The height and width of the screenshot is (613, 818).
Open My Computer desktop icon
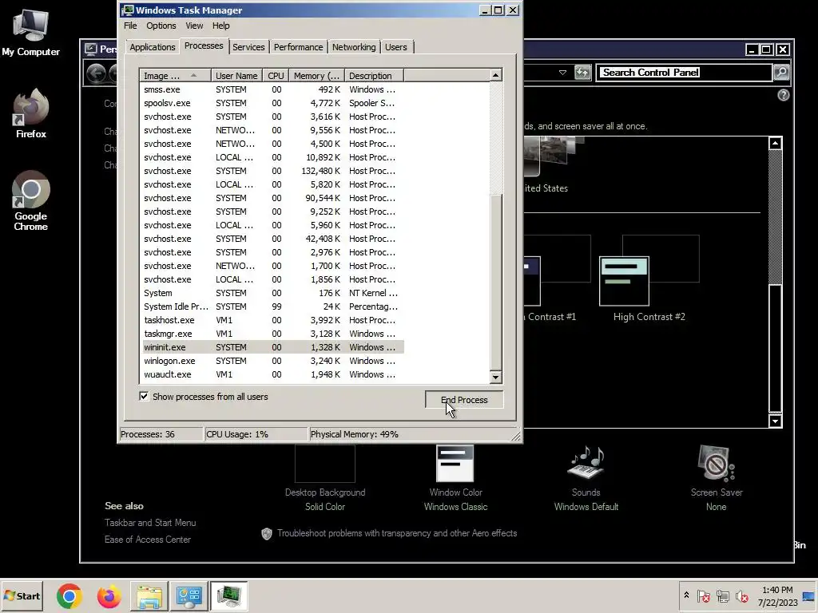click(30, 32)
